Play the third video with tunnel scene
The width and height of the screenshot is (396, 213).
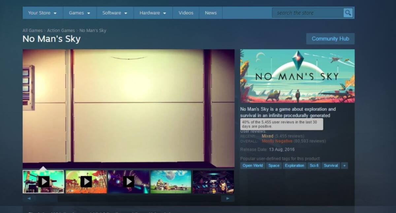pyautogui.click(x=128, y=181)
